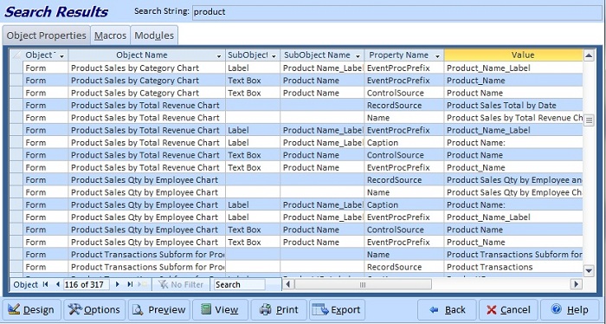606x324 pixels.
Task: Open the Object Name column filter dropdown
Action: [220, 56]
